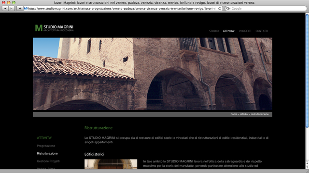Click the browser forward arrow button
309x173 pixels.
click(12, 9)
